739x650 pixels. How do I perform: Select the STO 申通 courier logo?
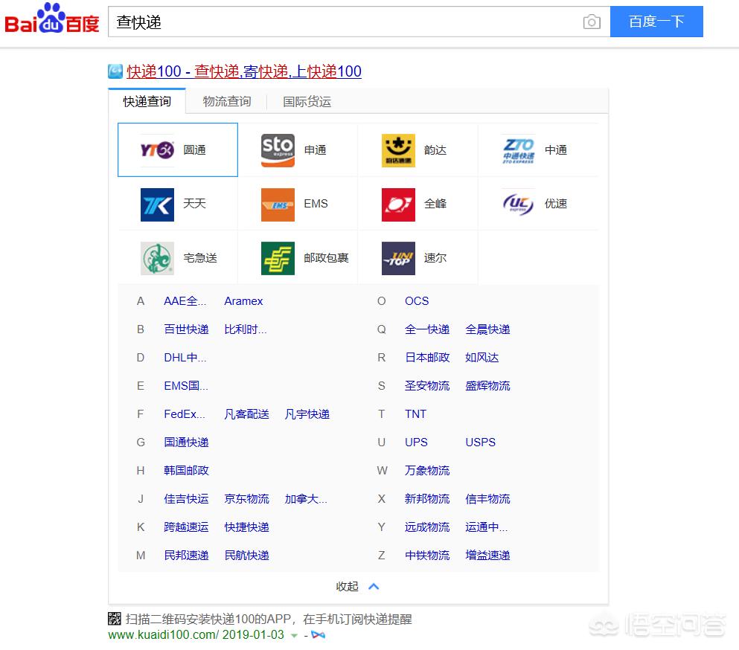click(278, 150)
